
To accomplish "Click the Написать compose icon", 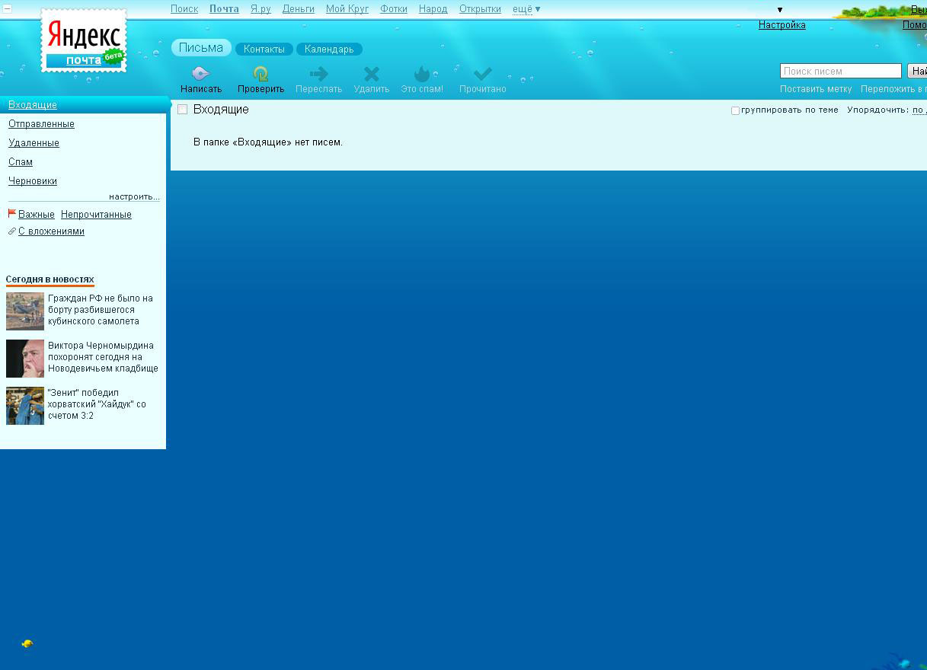I will point(200,74).
